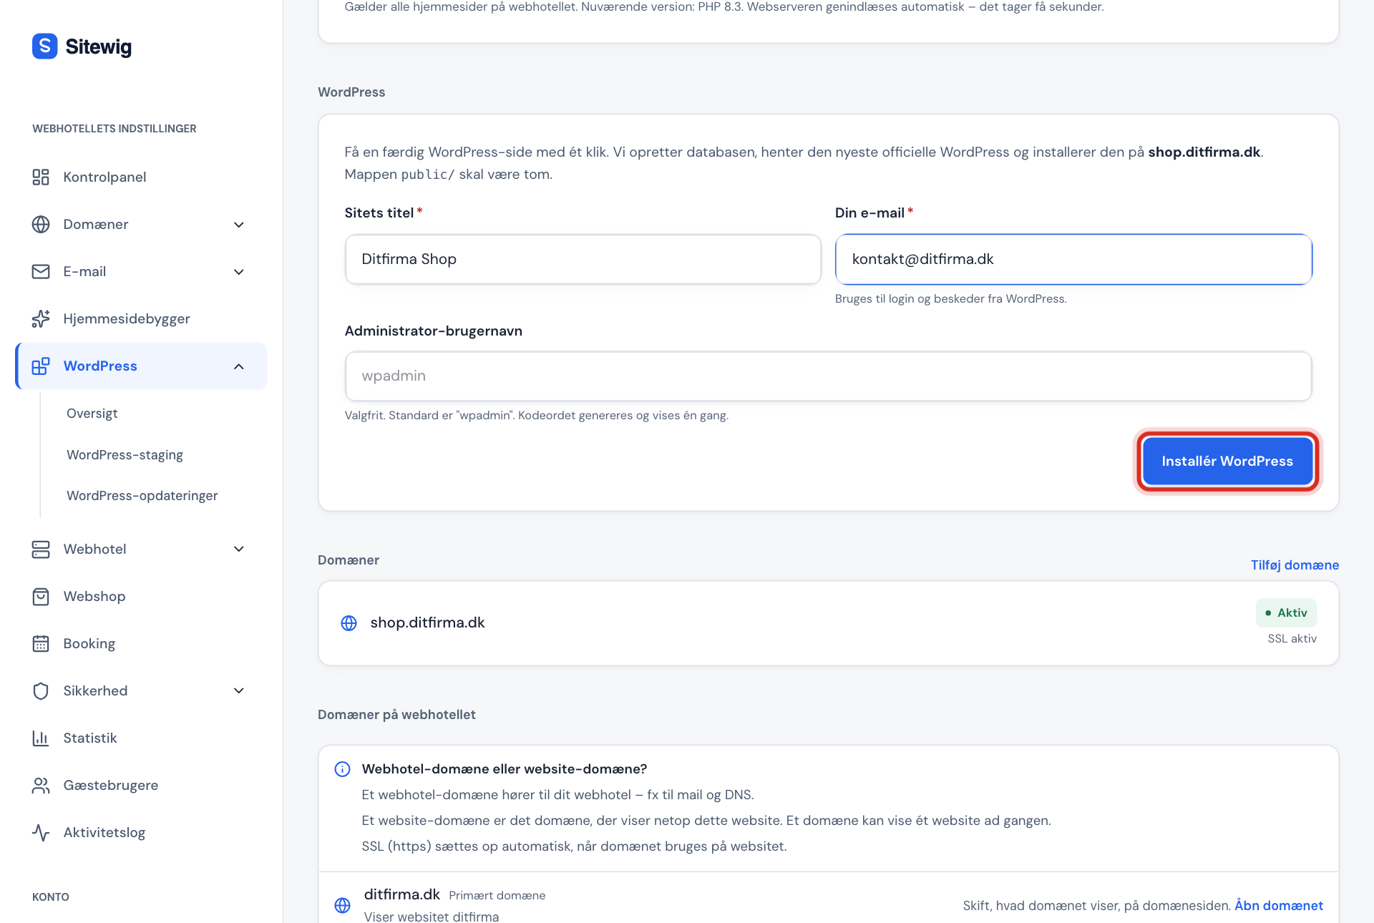1374x923 pixels.
Task: Click the Sikkerhed shield icon
Action: (x=41, y=690)
